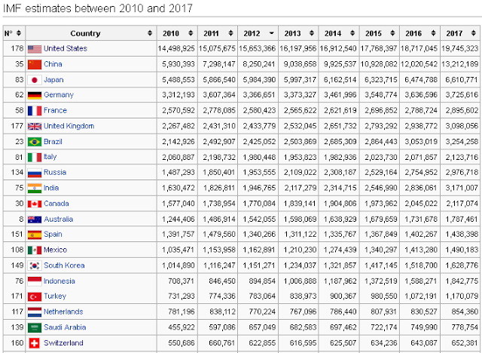Open the Netherlands link

click(63, 312)
